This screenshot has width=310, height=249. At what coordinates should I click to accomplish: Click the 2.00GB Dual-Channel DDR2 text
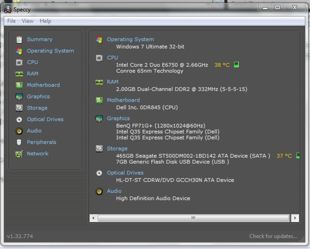coord(182,89)
